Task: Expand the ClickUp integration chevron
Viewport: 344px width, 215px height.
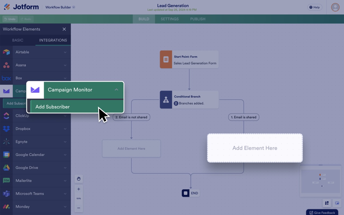Action: pyautogui.click(x=65, y=116)
